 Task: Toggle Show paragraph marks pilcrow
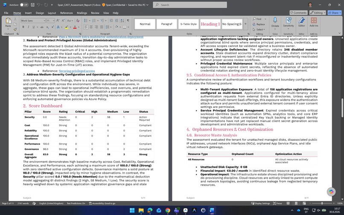tap(128, 20)
